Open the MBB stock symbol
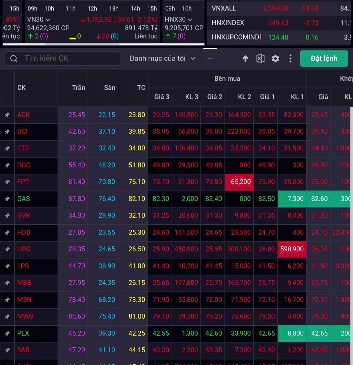This screenshot has height=365, width=353. (24, 283)
